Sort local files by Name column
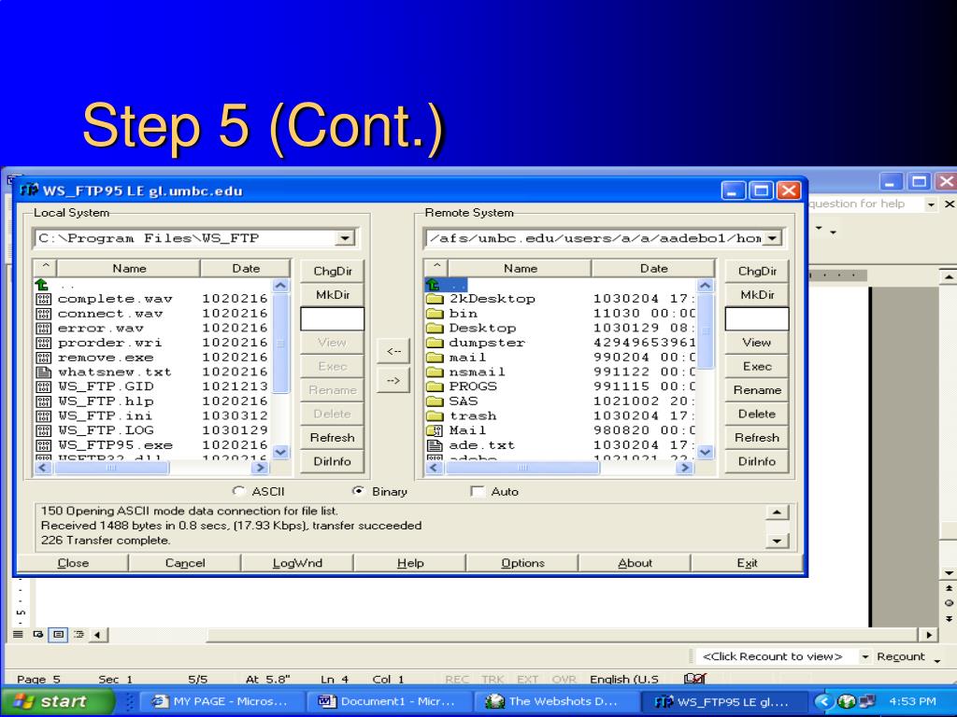Image resolution: width=957 pixels, height=717 pixels. pyautogui.click(x=129, y=268)
